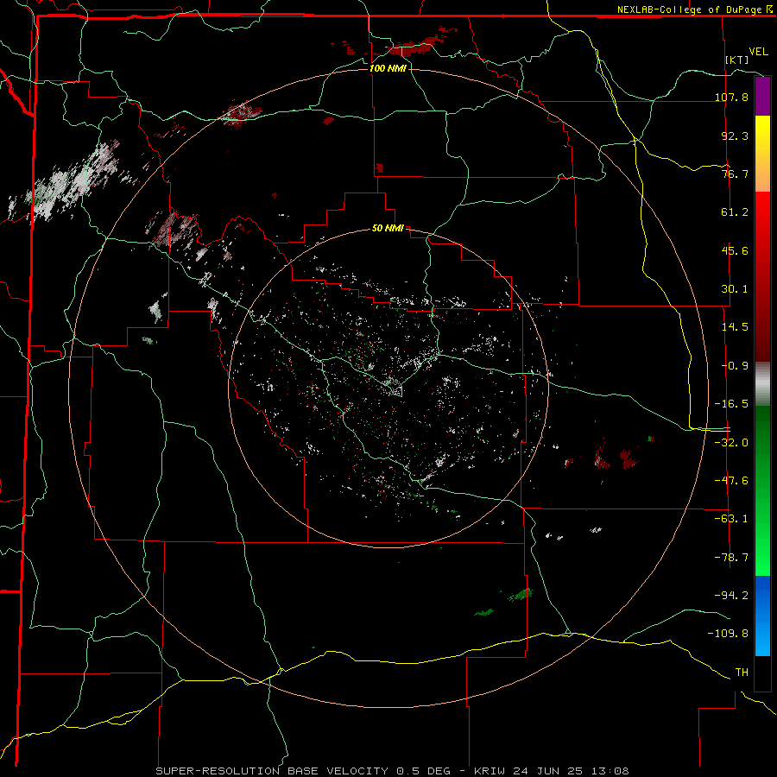Click the Super-Resolution Base Velocity KRIW caption

[x=393, y=771]
